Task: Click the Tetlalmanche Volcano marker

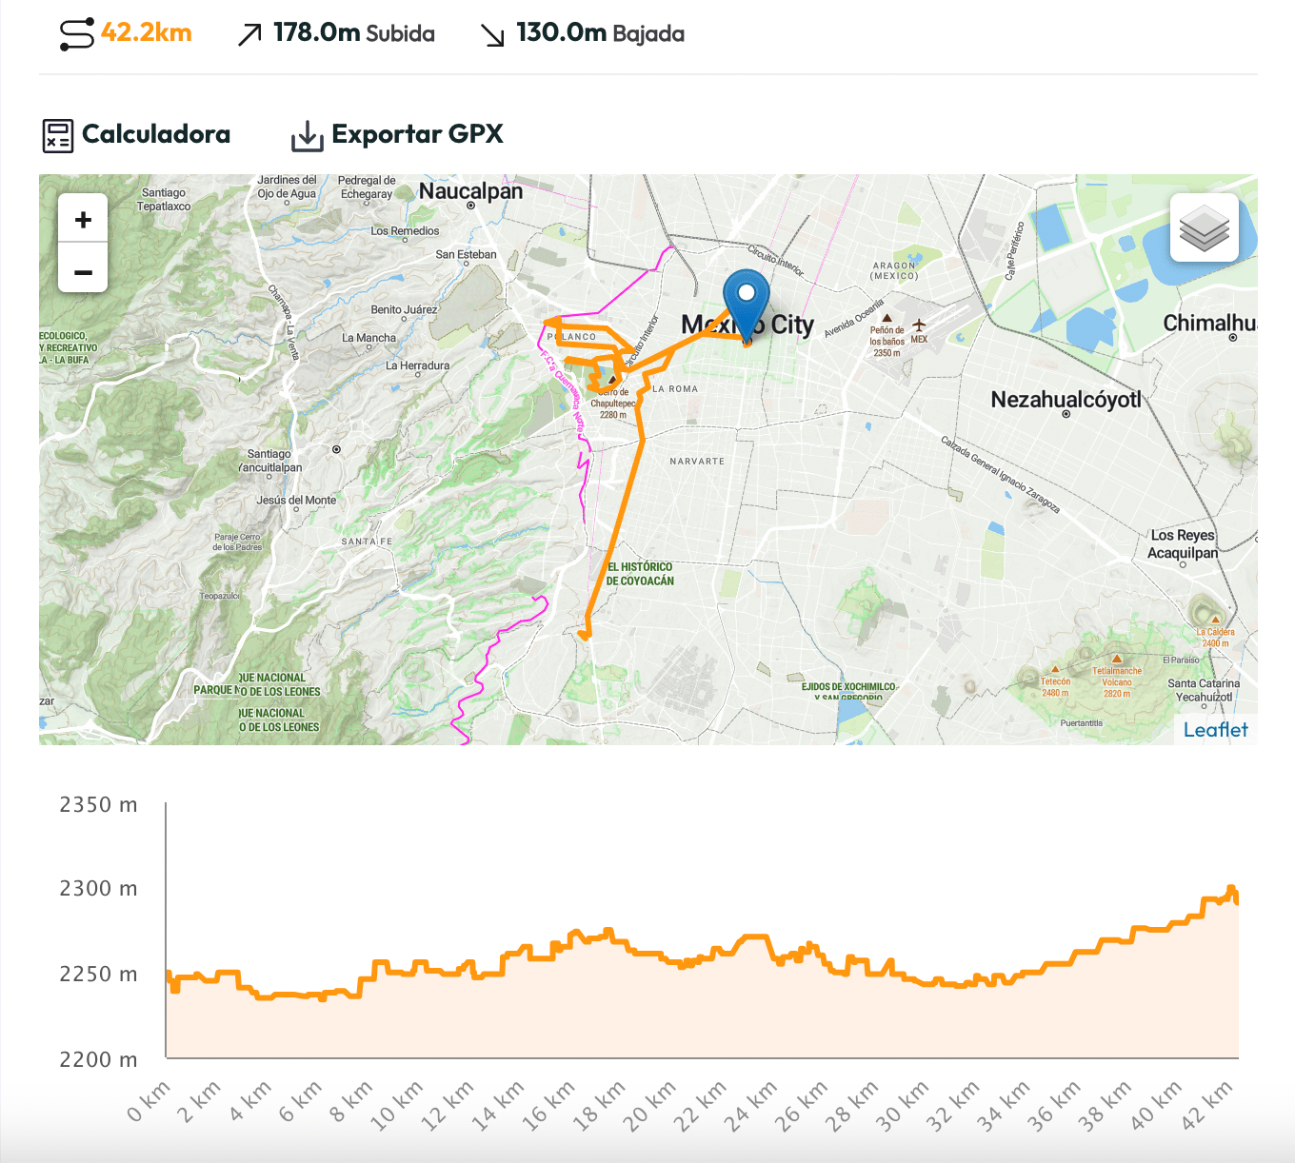Action: [1117, 659]
